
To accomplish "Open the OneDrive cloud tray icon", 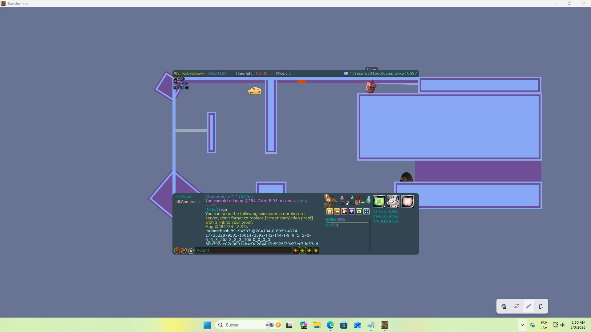I will pyautogui.click(x=532, y=325).
